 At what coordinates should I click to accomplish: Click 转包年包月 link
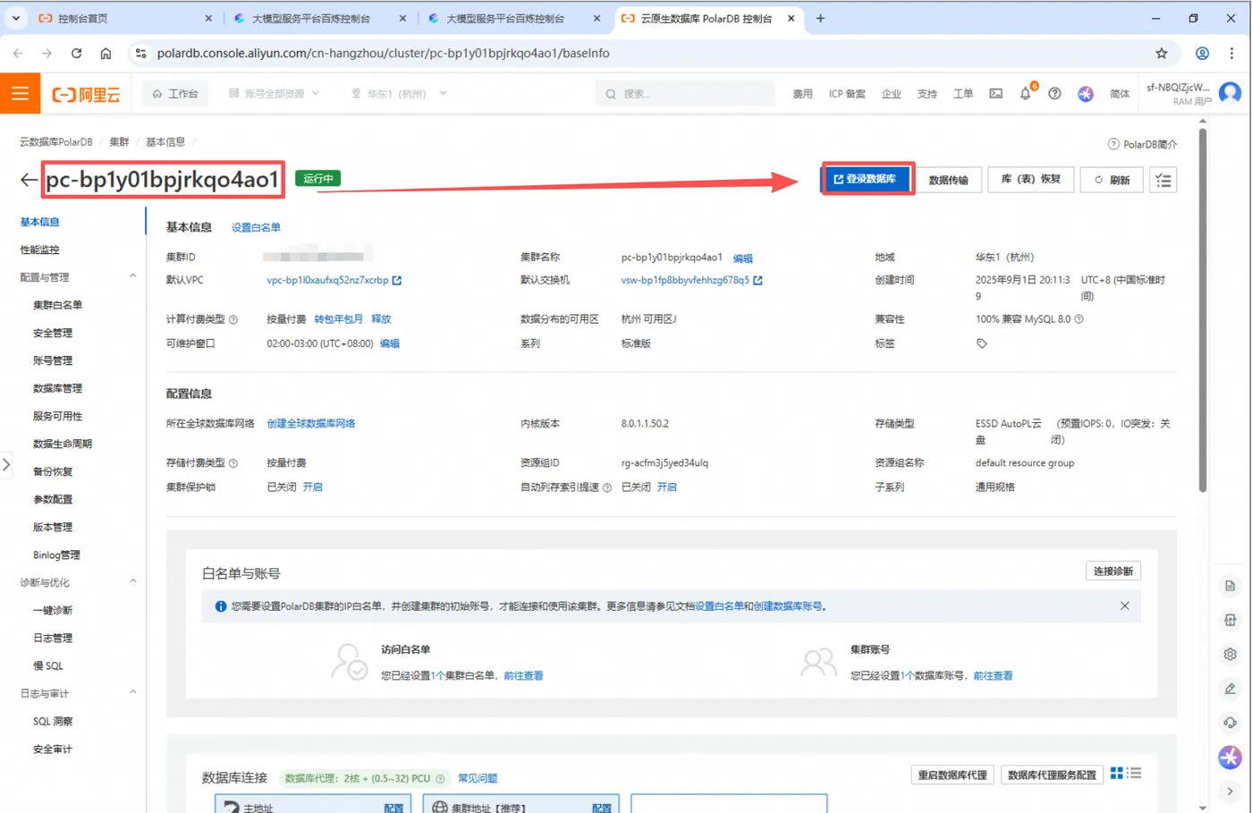click(x=339, y=319)
